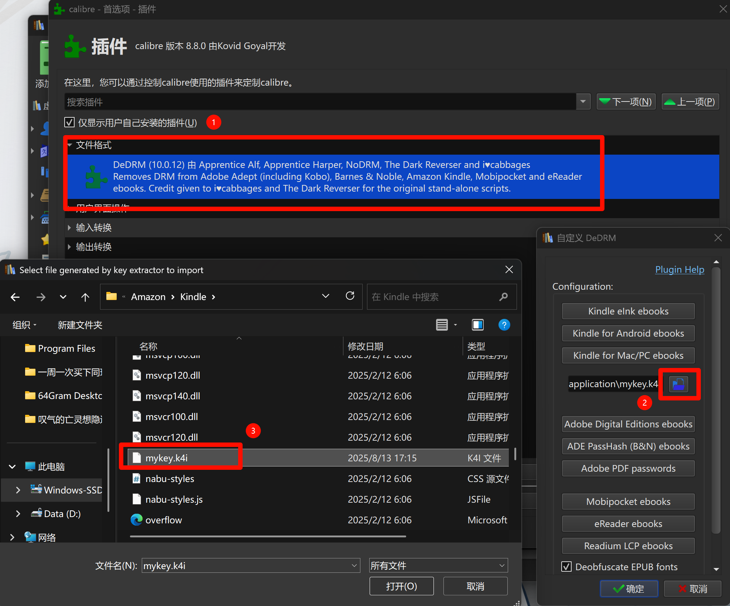Expand the Data (D:) tree node

click(18, 514)
